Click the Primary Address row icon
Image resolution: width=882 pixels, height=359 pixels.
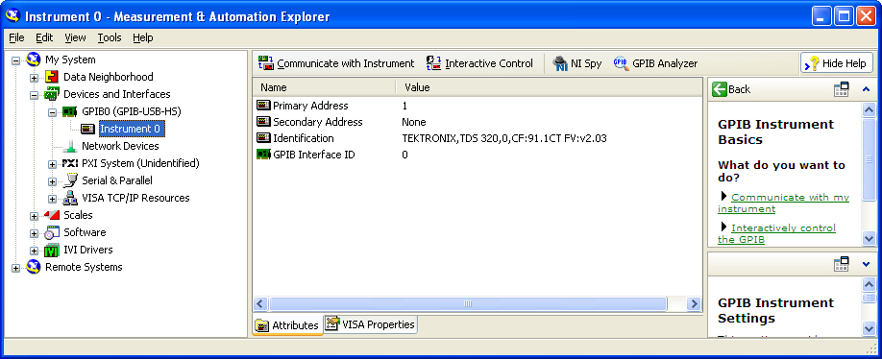tap(263, 105)
